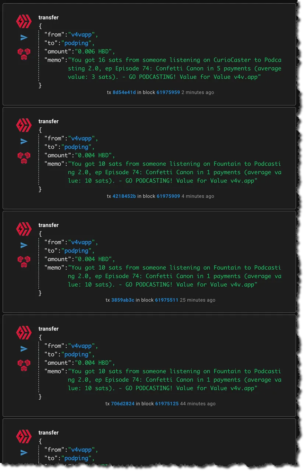304x471 pixels.
Task: Open block 61975125 link
Action: coord(167,404)
